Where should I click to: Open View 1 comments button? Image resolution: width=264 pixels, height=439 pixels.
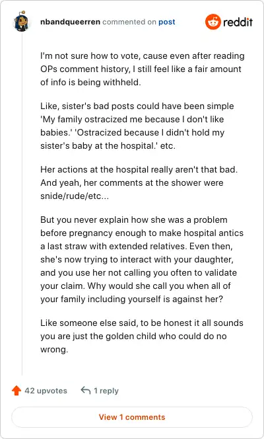pos(132,417)
